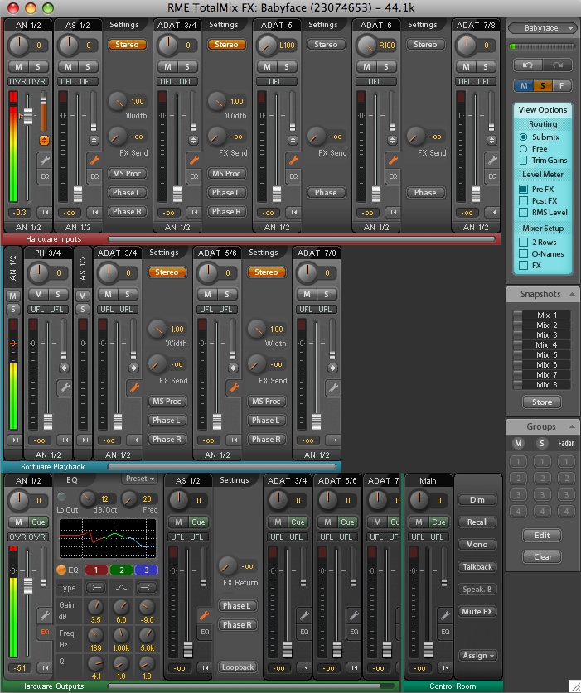Image resolution: width=581 pixels, height=693 pixels.
Task: Click the Clear groups button
Action: pyautogui.click(x=542, y=557)
